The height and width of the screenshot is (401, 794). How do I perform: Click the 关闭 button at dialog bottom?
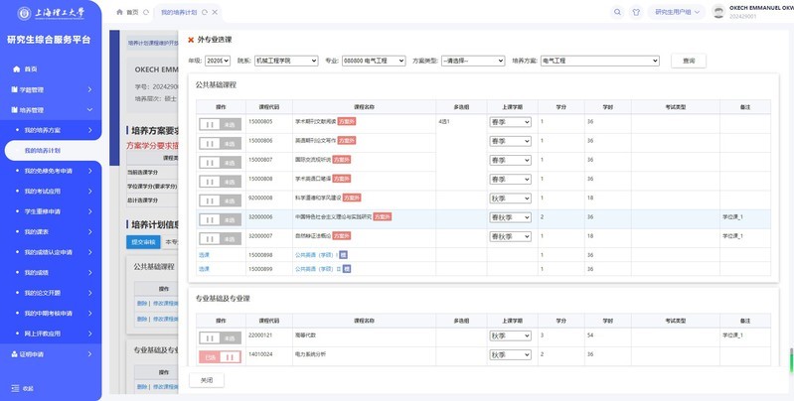click(206, 380)
